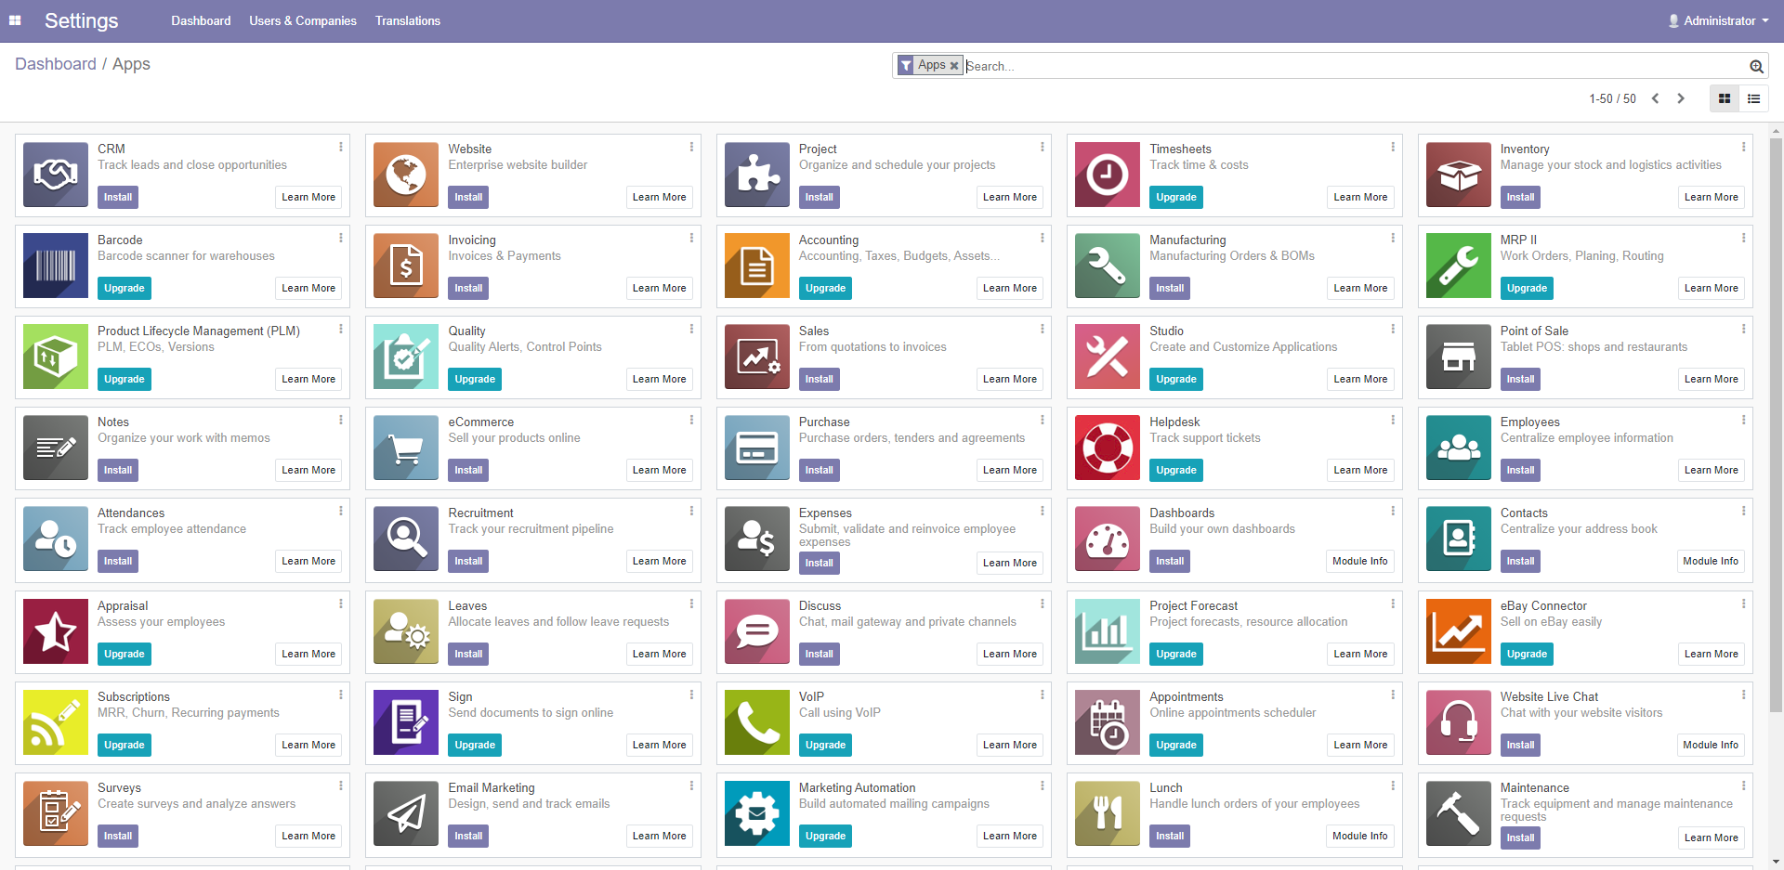Click the Manufacturing wrench icon
Image resolution: width=1784 pixels, height=870 pixels.
pos(1108,266)
